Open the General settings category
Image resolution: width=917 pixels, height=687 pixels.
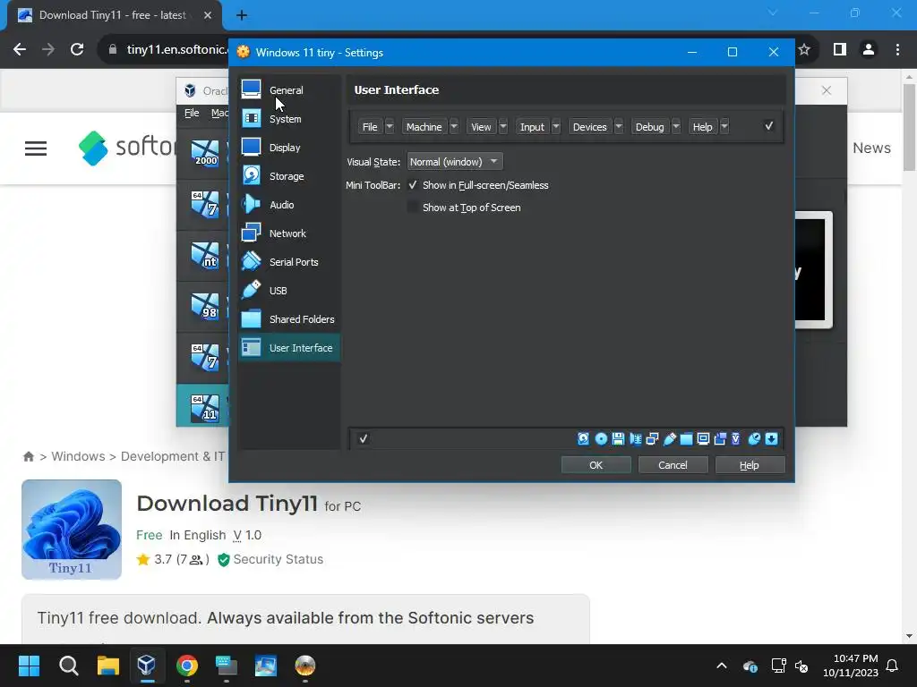(289, 89)
